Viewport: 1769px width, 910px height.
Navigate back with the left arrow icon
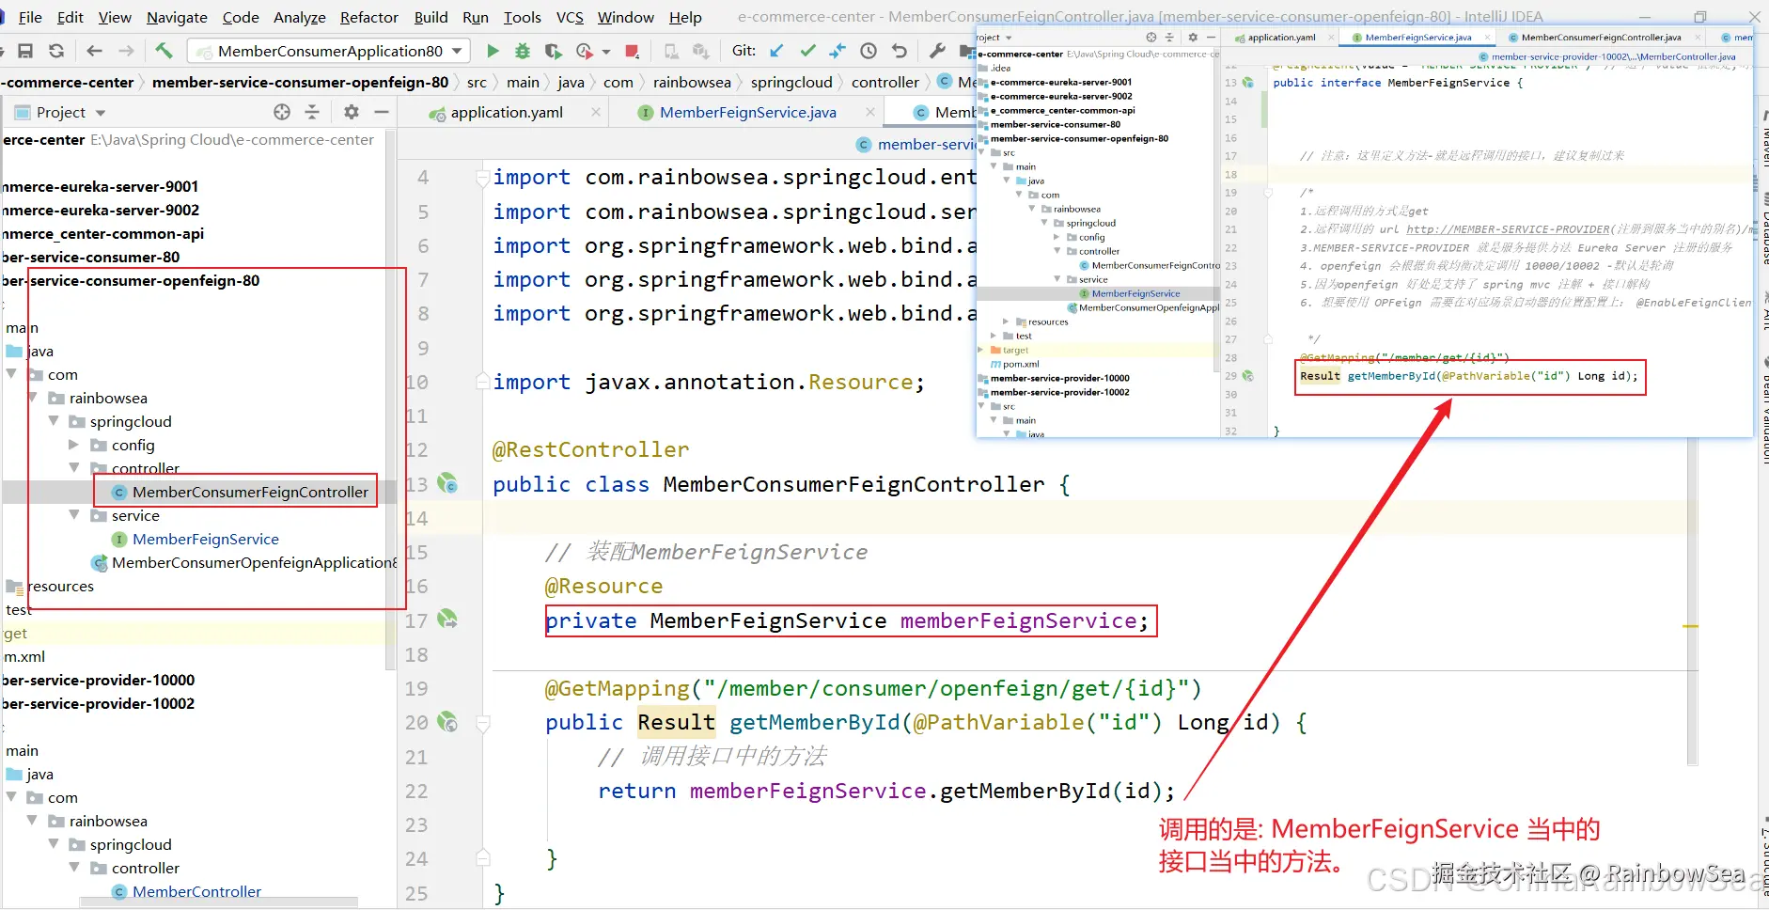tap(94, 51)
